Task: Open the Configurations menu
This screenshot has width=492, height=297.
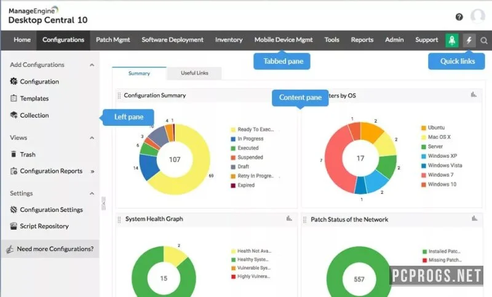Action: click(x=63, y=40)
